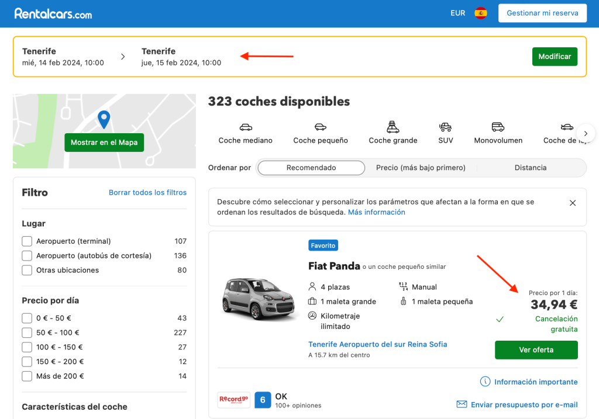Select the Coche grande car icon
This screenshot has width=599, height=419.
[393, 127]
